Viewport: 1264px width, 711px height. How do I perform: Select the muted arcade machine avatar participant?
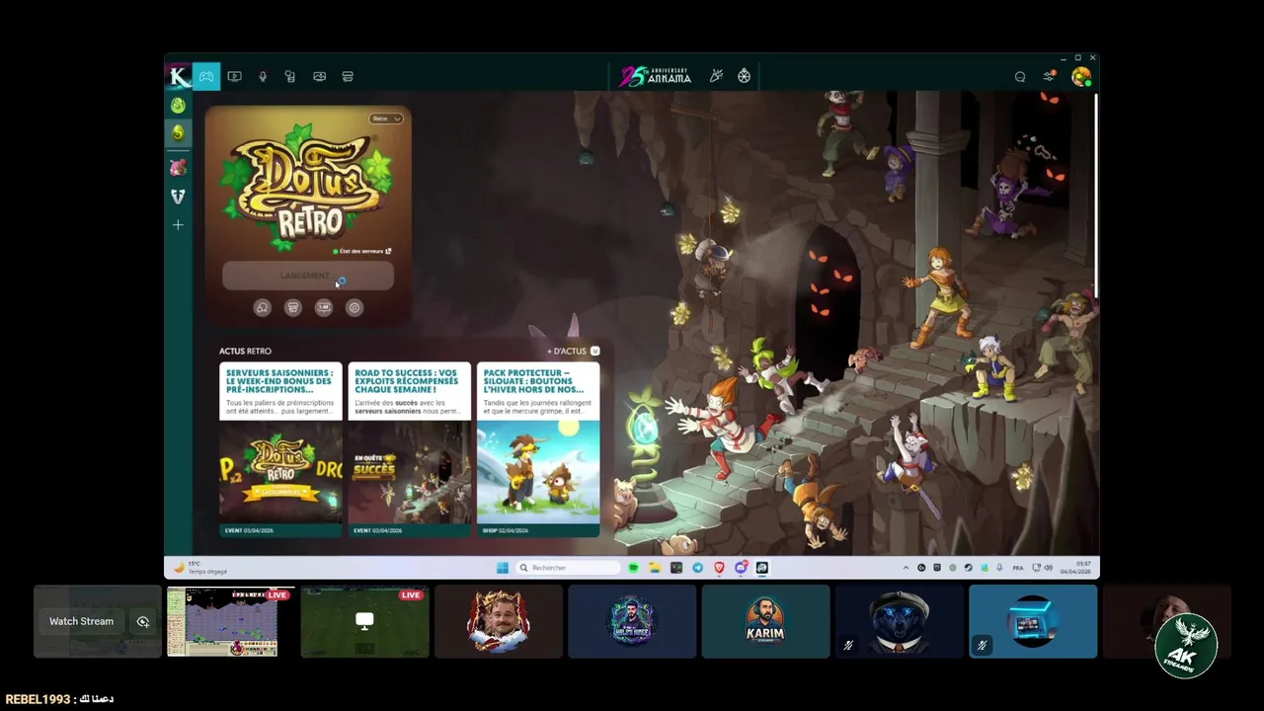point(1033,621)
